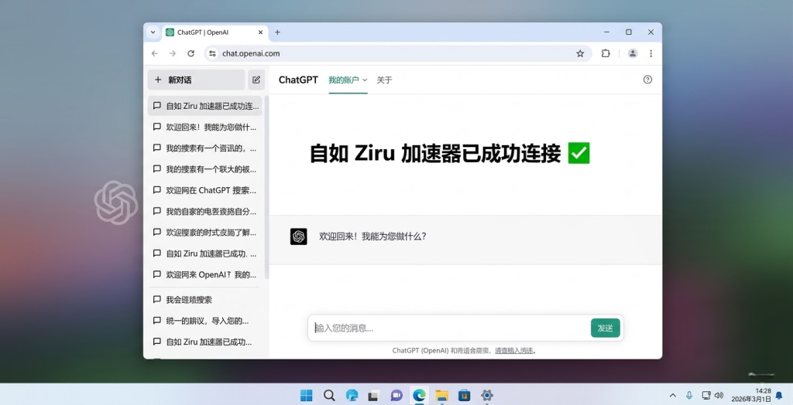
Task: Open File Explorer from the taskbar
Action: (x=441, y=396)
